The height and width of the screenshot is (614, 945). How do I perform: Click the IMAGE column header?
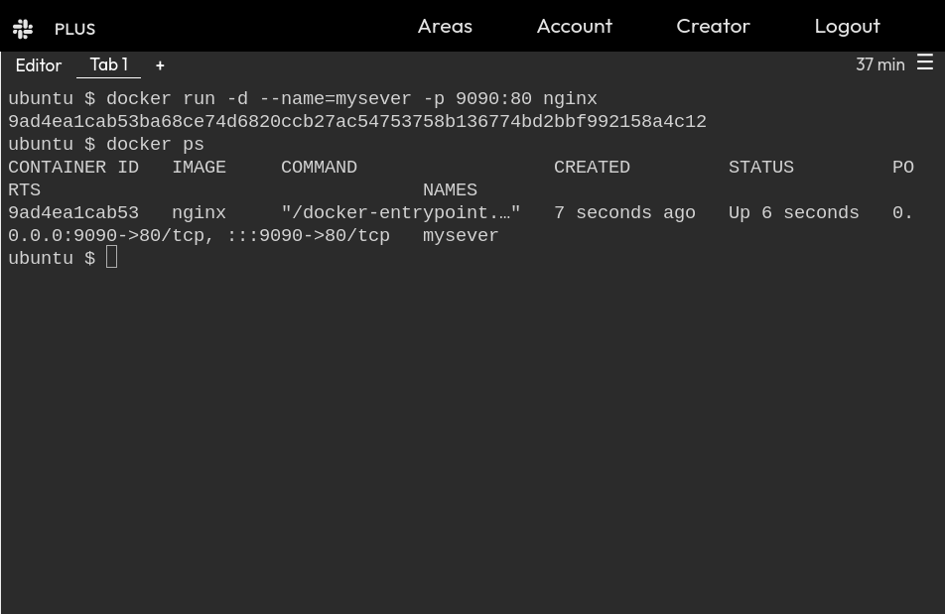[x=199, y=168]
